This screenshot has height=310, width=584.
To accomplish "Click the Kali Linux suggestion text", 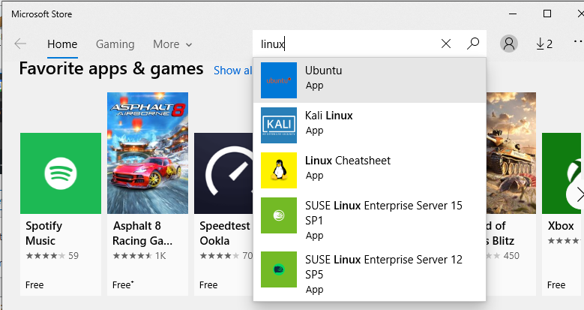I will tap(329, 116).
